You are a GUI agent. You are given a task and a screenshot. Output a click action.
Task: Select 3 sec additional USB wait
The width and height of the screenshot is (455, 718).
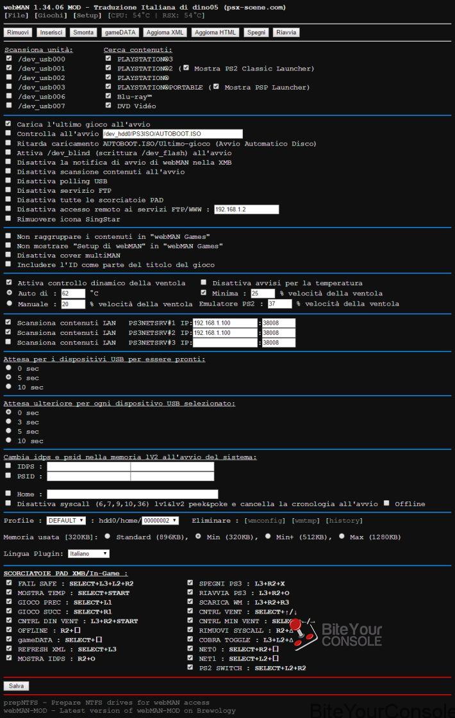(x=9, y=421)
